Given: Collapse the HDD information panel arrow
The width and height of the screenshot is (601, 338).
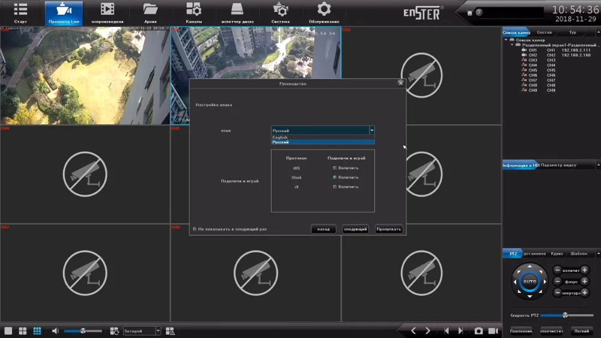Looking at the screenshot, I should coord(599,165).
